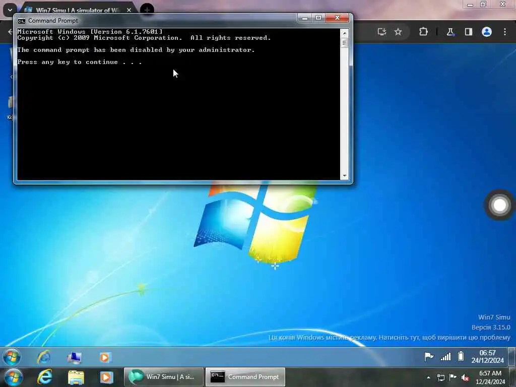Open Action Center flag in simulated tray
Viewport: 516px width, 387px height.
pos(428,356)
